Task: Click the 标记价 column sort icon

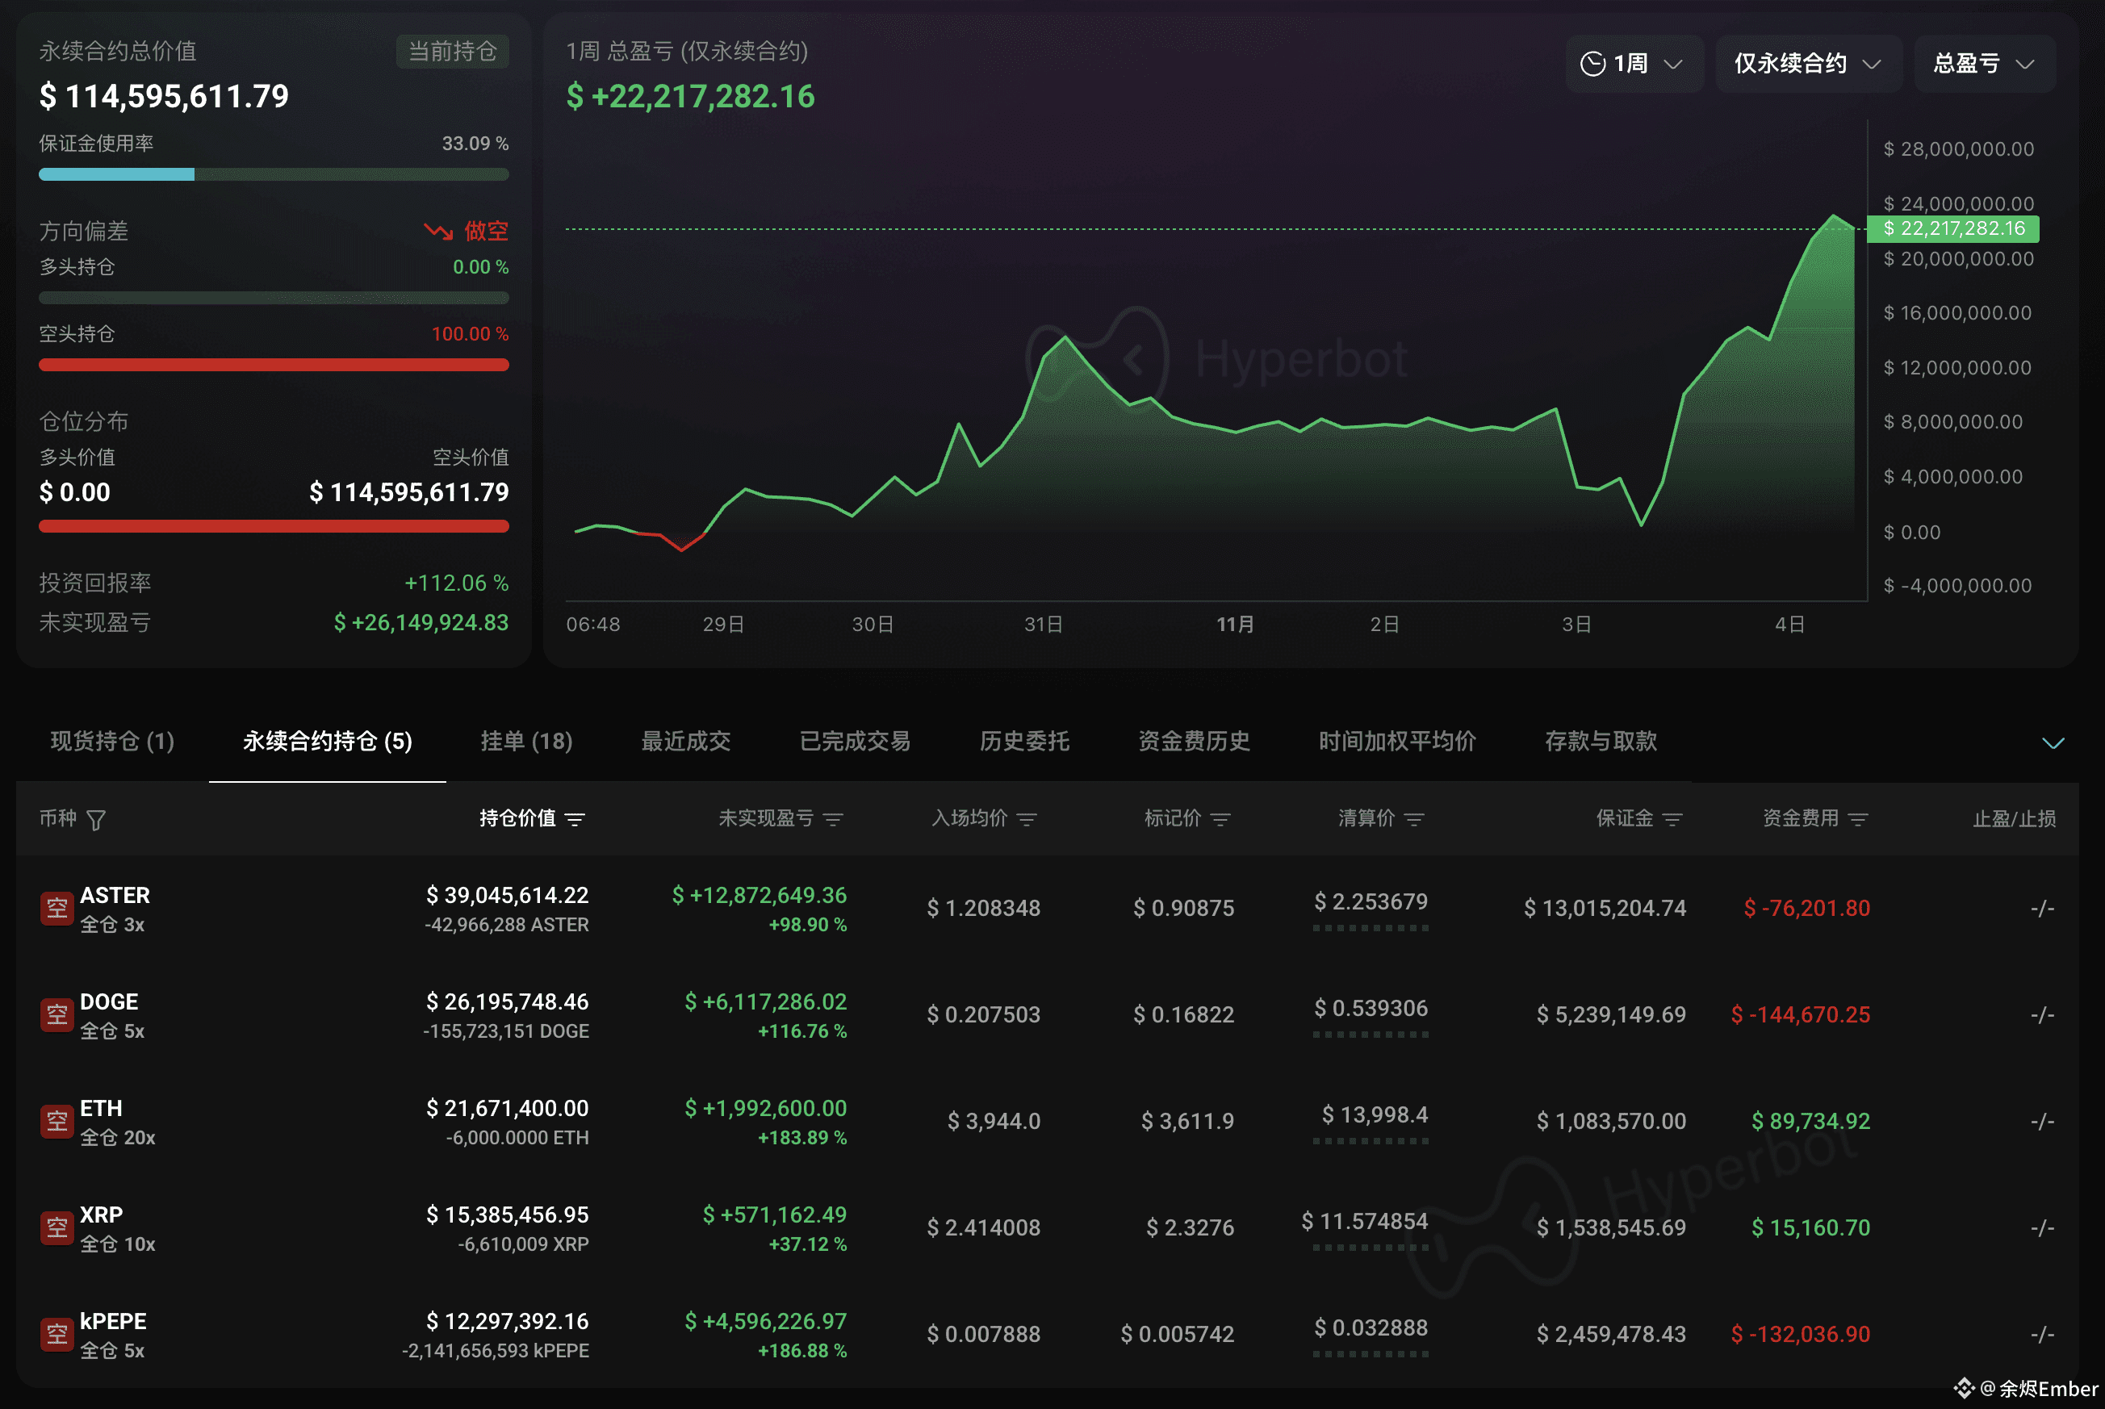Action: tap(1220, 818)
